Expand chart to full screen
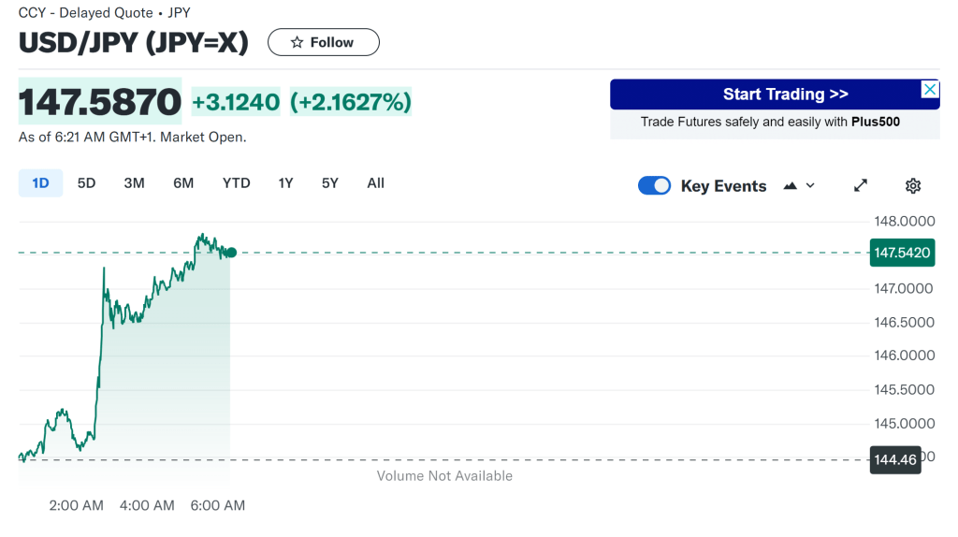The height and width of the screenshot is (537, 958). click(x=861, y=185)
